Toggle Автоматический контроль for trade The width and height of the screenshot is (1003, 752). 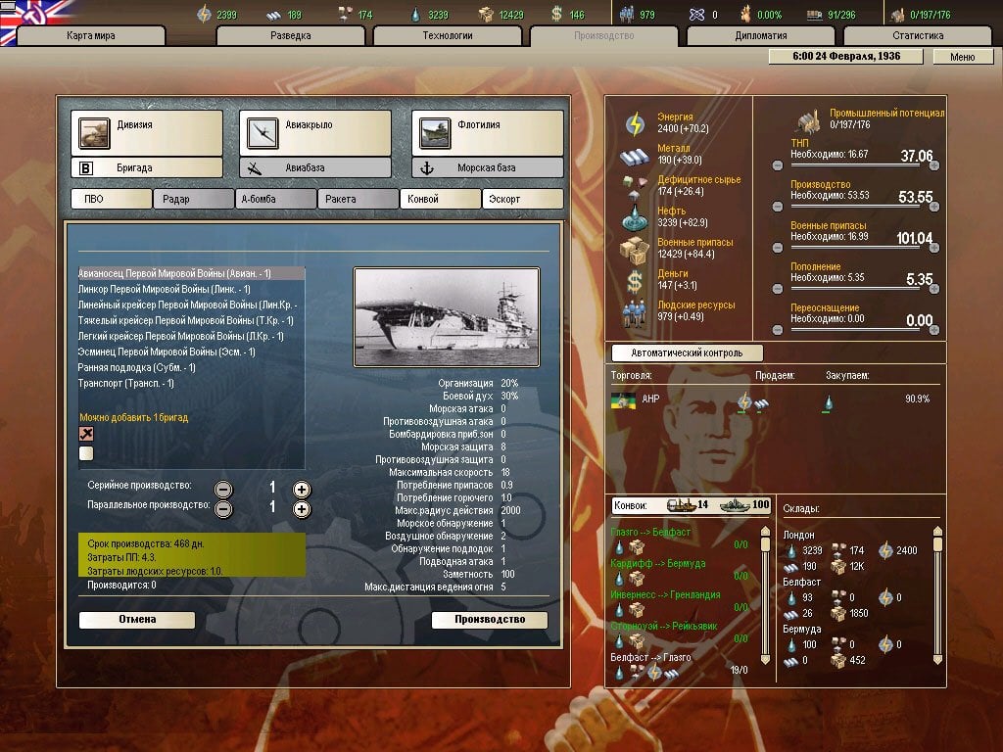[687, 353]
